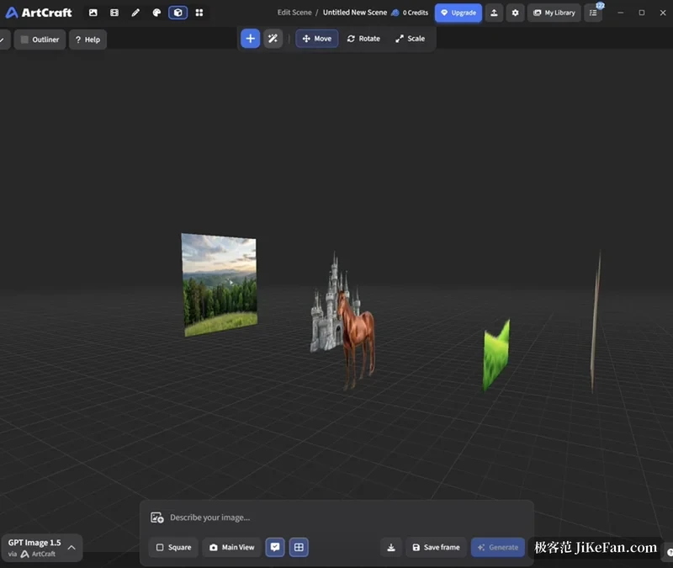Toggle the grid overlay button

pyautogui.click(x=299, y=548)
